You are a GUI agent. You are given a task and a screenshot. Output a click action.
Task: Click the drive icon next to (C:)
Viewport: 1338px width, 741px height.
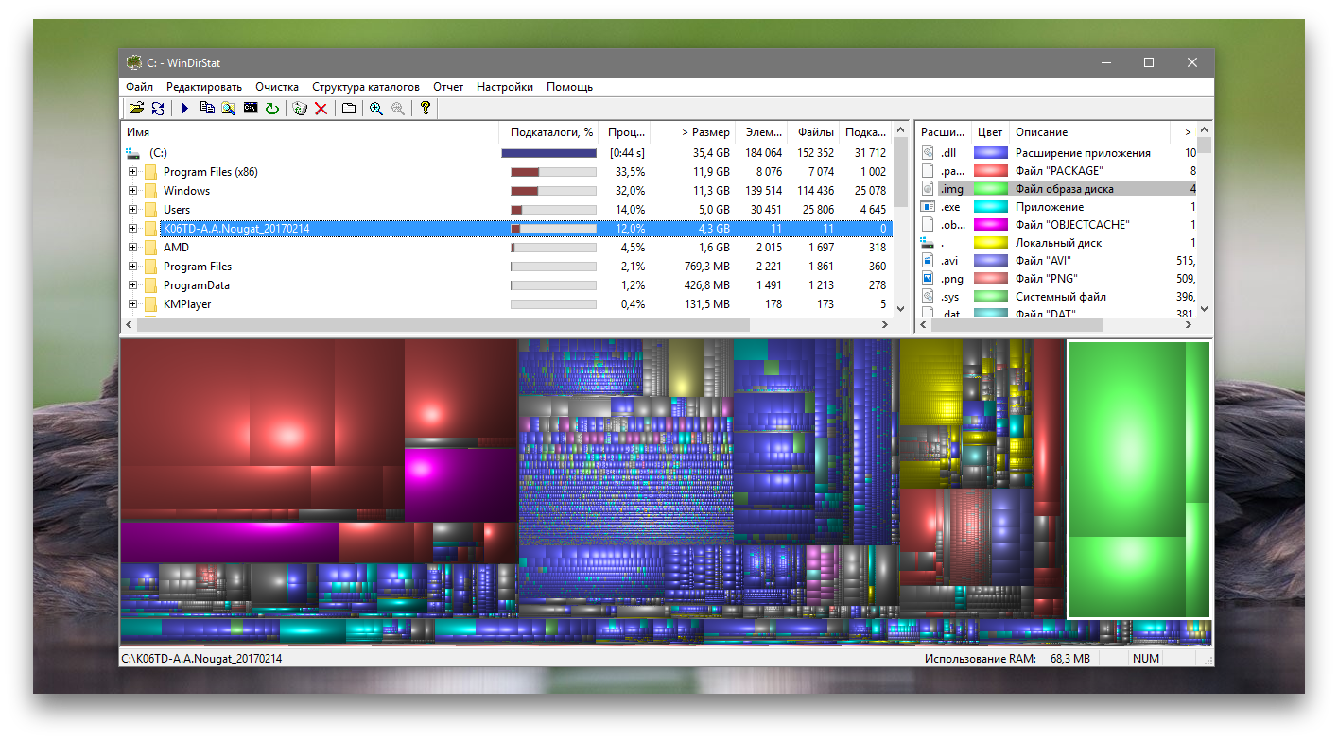point(132,153)
